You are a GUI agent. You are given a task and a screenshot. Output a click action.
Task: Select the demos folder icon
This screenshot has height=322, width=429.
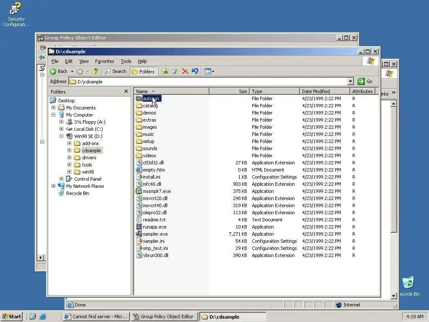point(139,113)
